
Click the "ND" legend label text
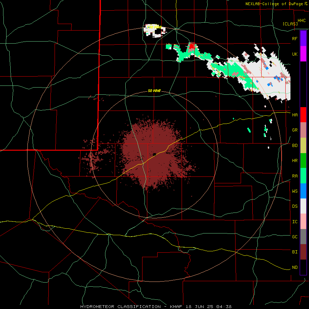[295, 267]
